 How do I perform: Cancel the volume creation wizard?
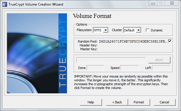point(165,102)
